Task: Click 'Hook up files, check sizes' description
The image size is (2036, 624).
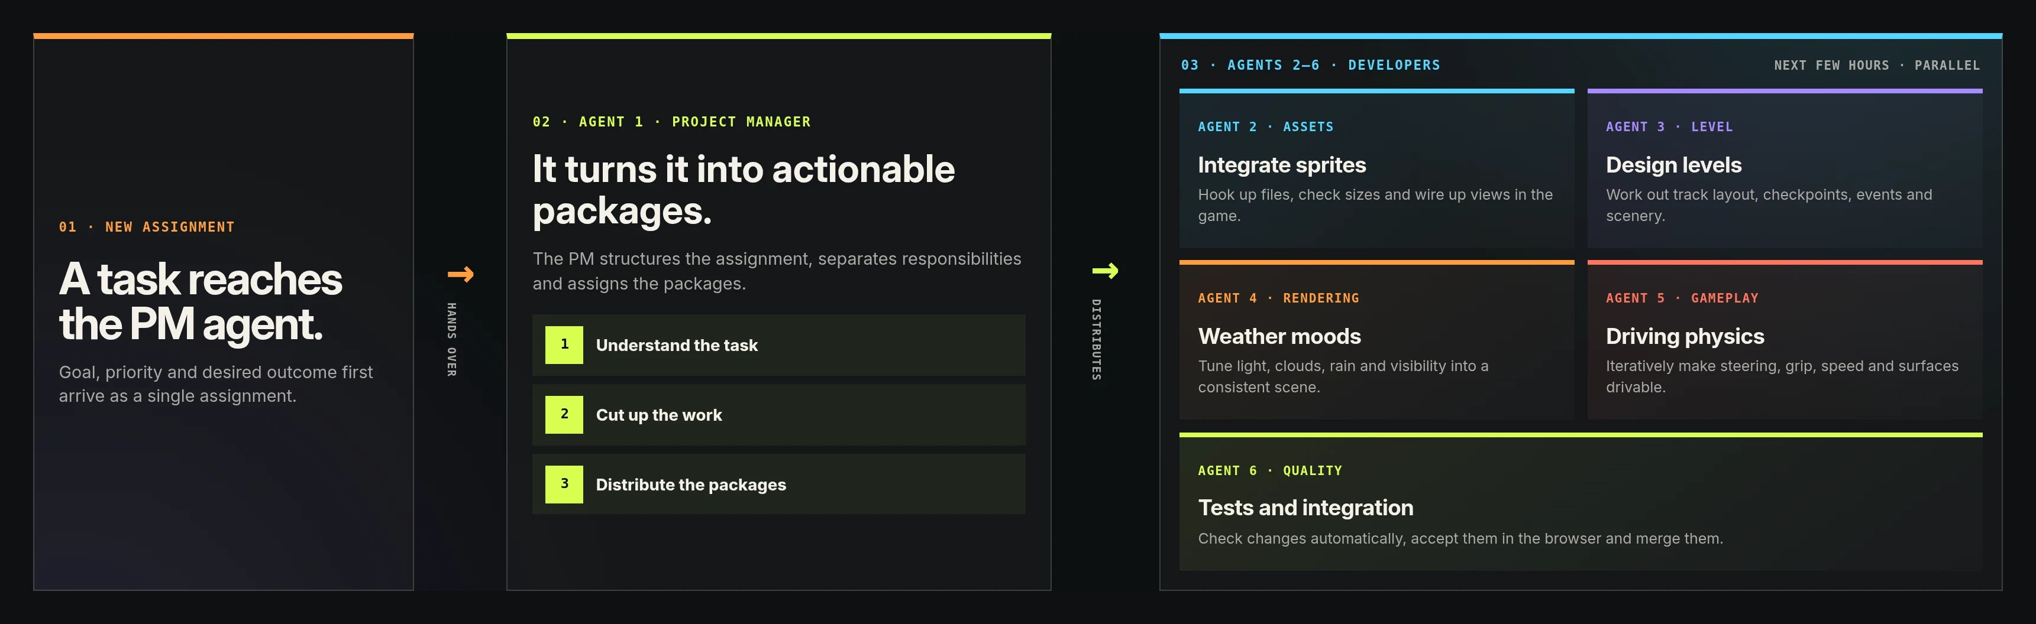Action: click(x=1375, y=204)
